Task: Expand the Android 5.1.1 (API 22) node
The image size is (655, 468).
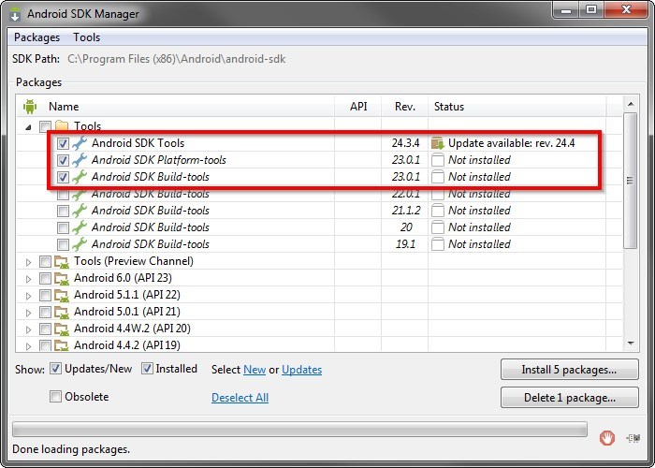Action: click(x=28, y=296)
